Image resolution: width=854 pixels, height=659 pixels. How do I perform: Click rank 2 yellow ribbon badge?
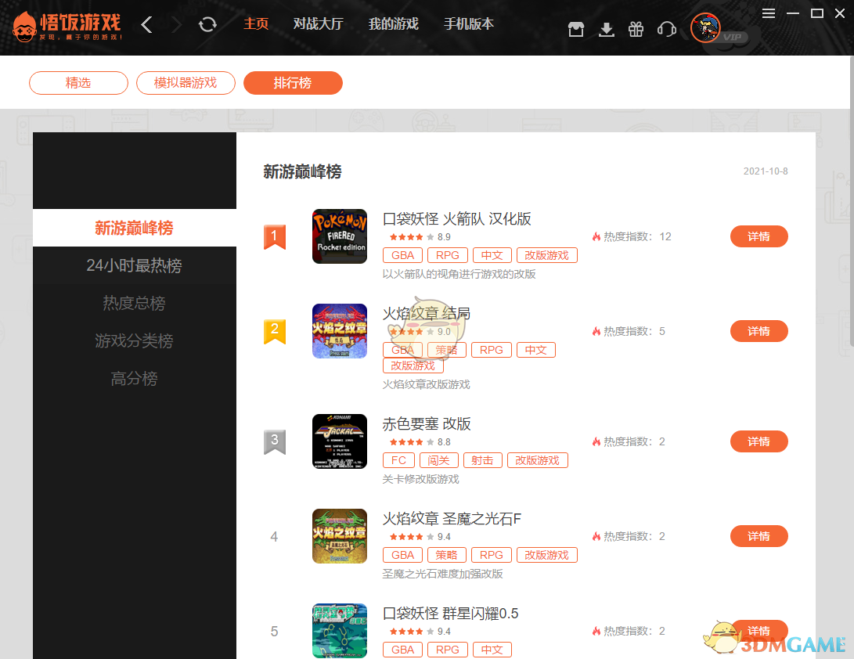tap(275, 332)
